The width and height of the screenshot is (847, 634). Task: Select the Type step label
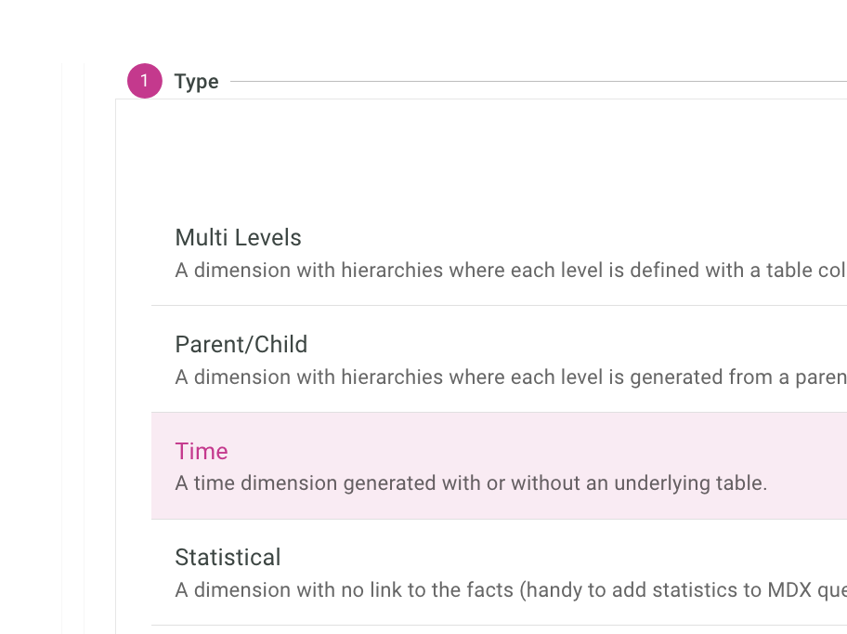196,82
